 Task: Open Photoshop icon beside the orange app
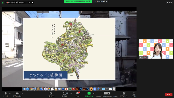(x=88, y=89)
